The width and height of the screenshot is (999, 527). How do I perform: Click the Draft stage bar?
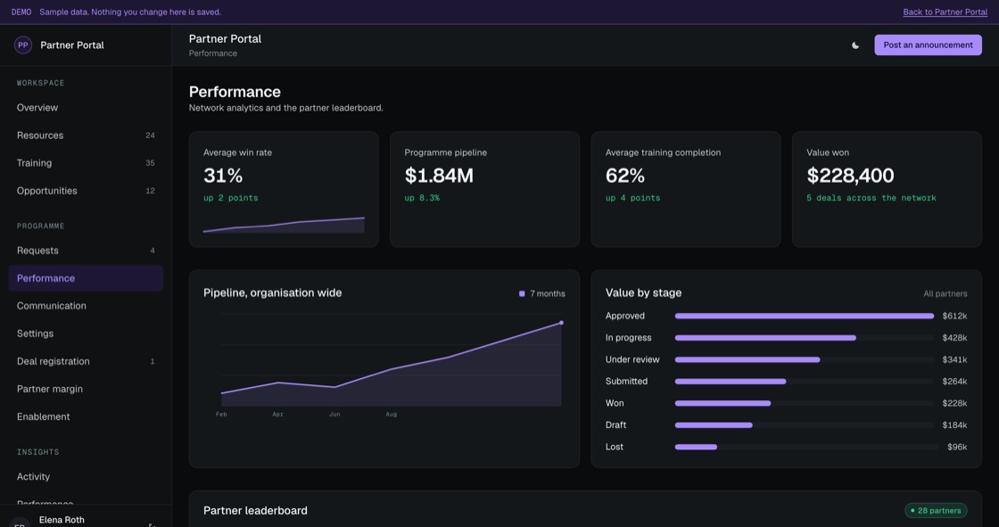(x=804, y=425)
